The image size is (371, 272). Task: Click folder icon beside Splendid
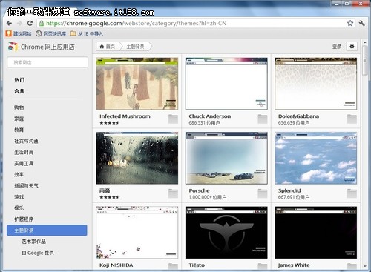click(x=352, y=193)
